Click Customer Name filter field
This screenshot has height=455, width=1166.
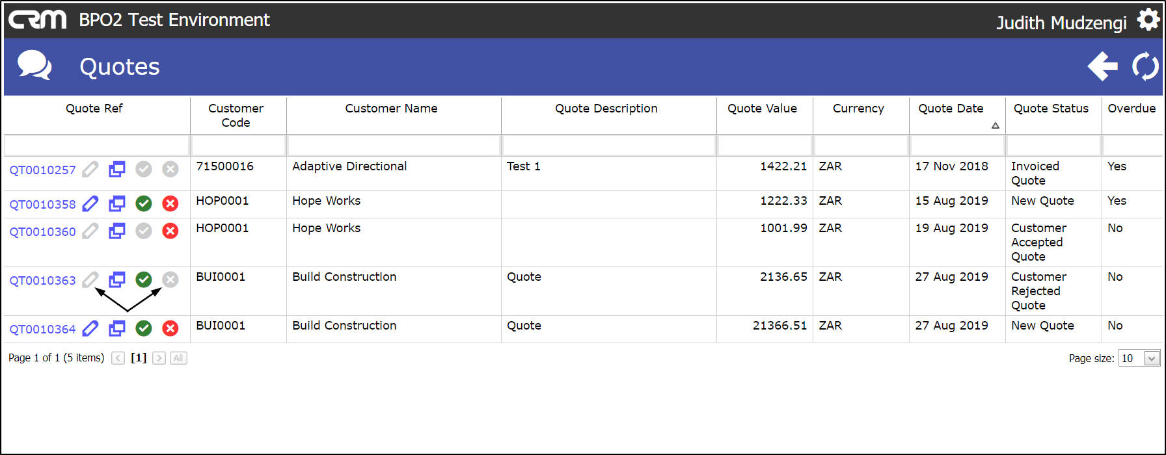pyautogui.click(x=394, y=145)
